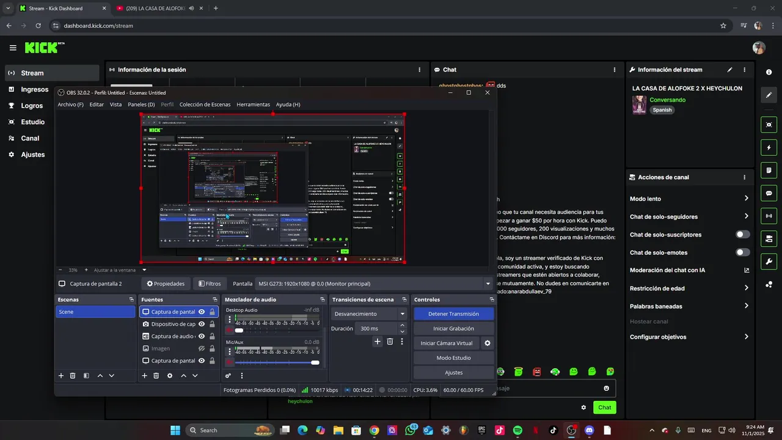Hide the last Captura de pantalla source via its eye
Viewport: 782px width, 440px height.
pos(202,361)
